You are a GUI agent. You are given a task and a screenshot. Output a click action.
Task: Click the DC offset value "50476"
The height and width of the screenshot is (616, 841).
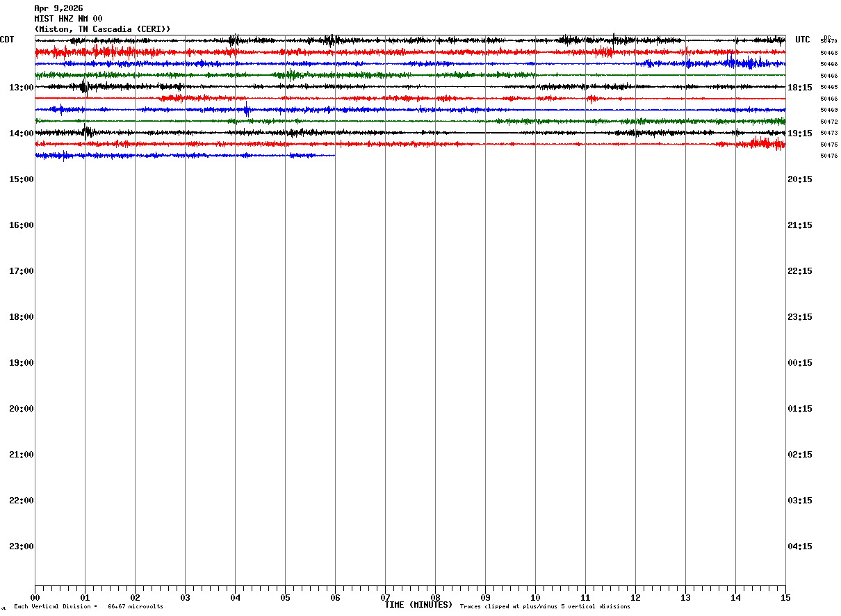pos(829,156)
